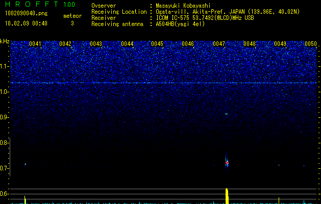Viewport: 321px width, 204px height.
Task: Click the tall yellow intensity bar at 0047
Action: pyautogui.click(x=227, y=196)
